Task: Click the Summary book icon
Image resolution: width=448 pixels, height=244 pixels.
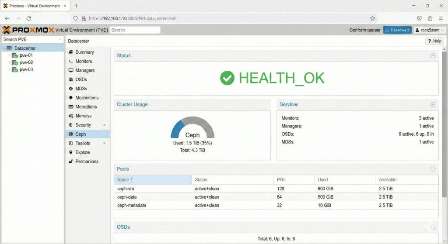Action: pos(71,52)
